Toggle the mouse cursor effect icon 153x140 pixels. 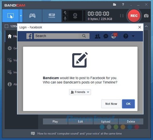click(x=65, y=13)
